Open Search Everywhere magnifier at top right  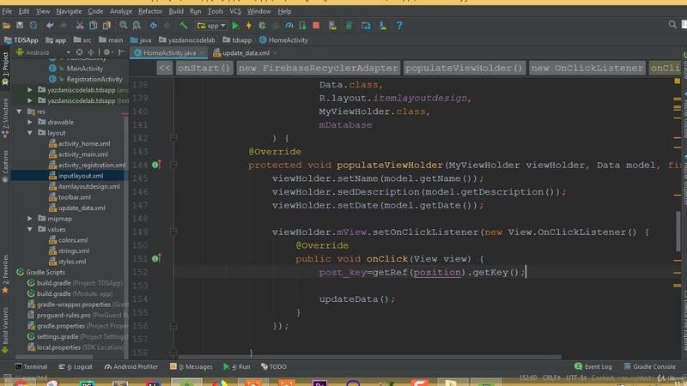click(x=672, y=25)
